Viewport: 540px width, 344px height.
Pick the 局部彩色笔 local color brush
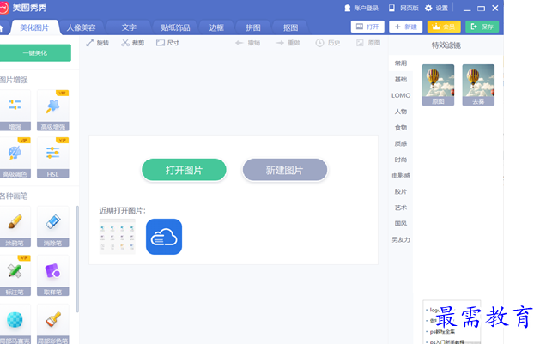(53, 324)
